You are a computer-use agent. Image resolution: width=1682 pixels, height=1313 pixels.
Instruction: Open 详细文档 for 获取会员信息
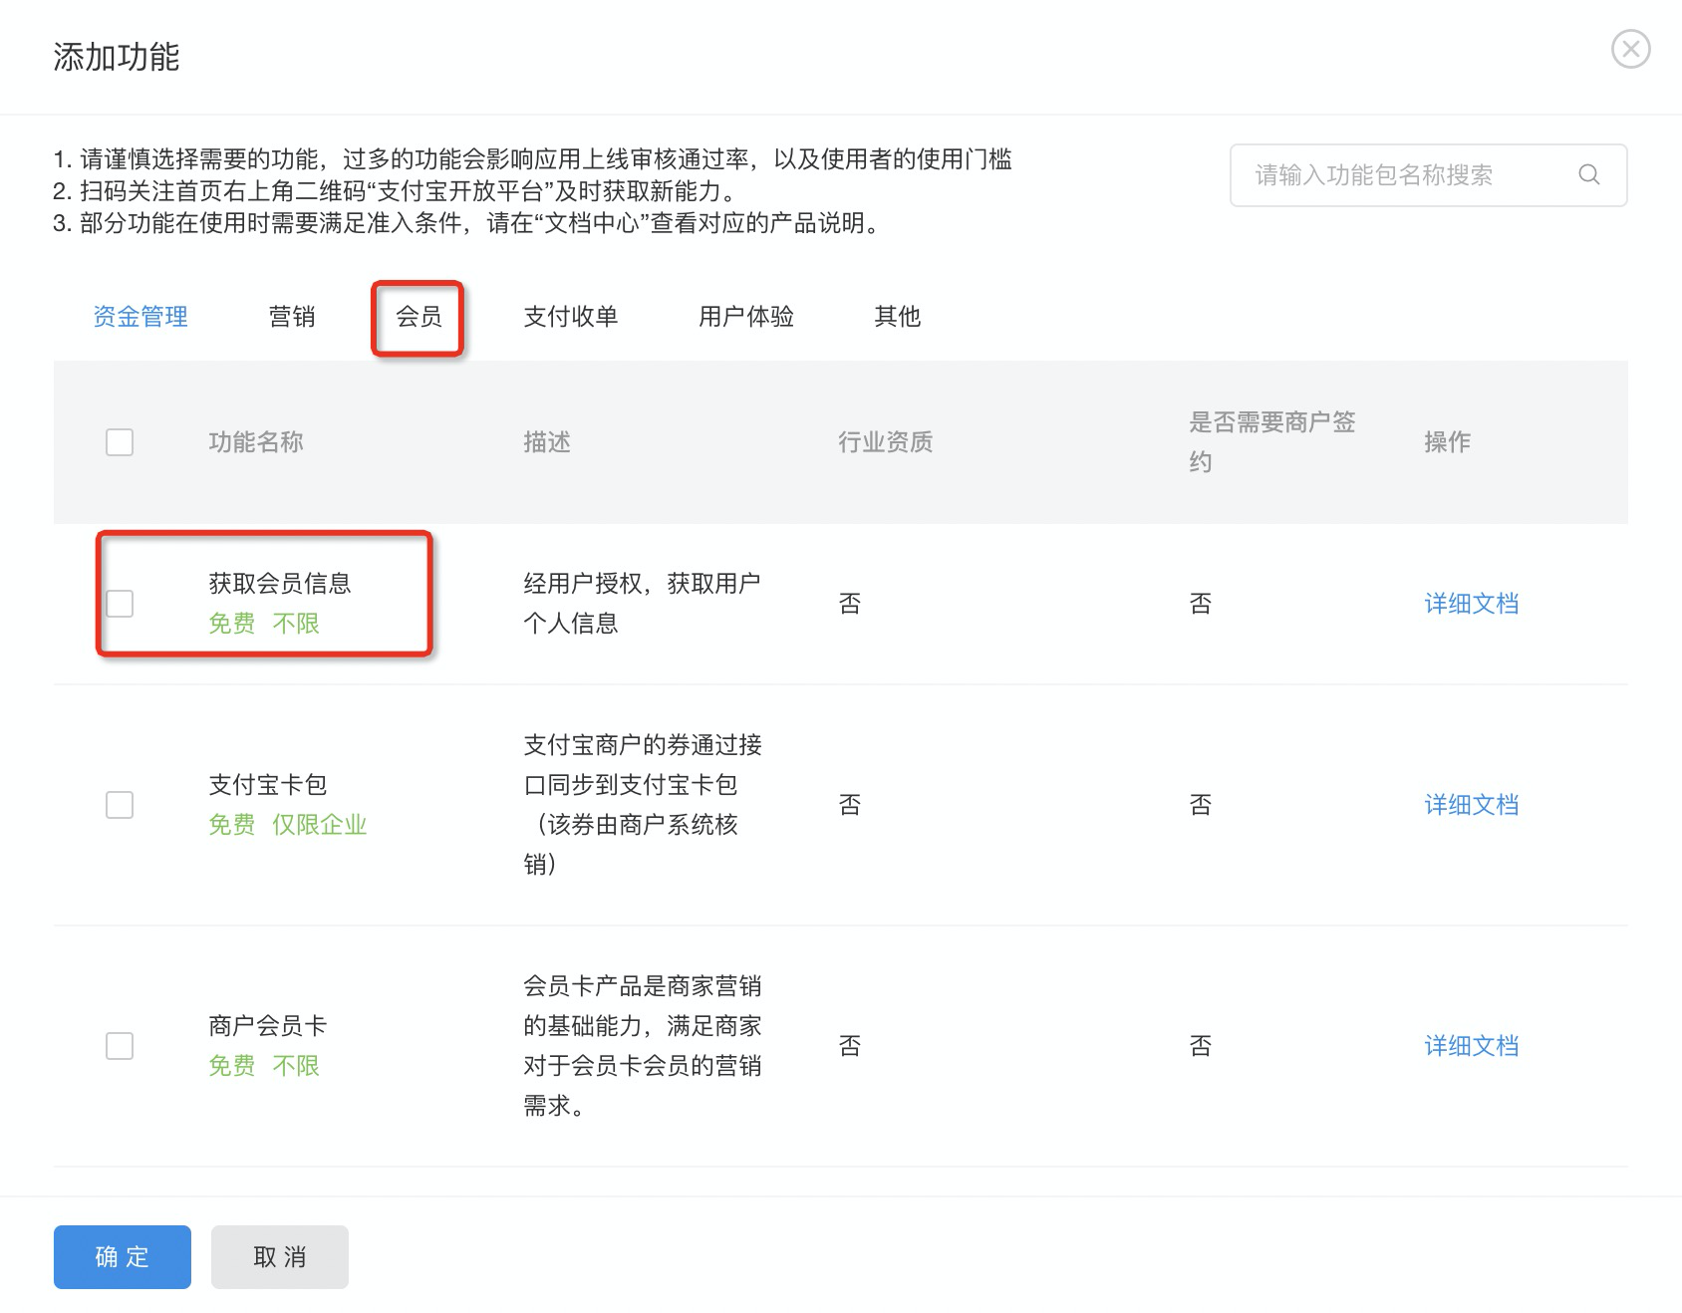1472,602
